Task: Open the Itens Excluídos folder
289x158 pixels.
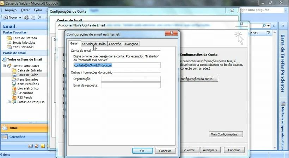Action: pos(28,84)
